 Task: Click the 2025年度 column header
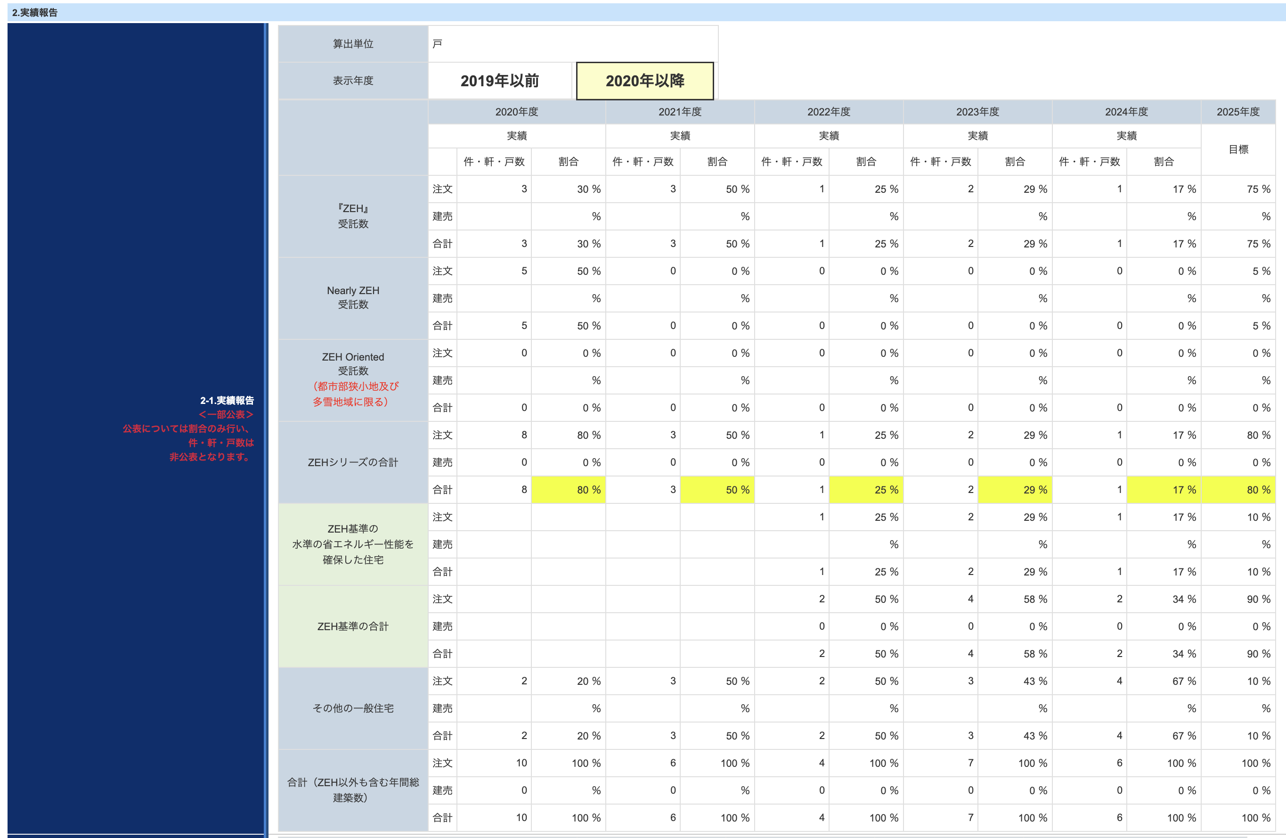pyautogui.click(x=1238, y=111)
